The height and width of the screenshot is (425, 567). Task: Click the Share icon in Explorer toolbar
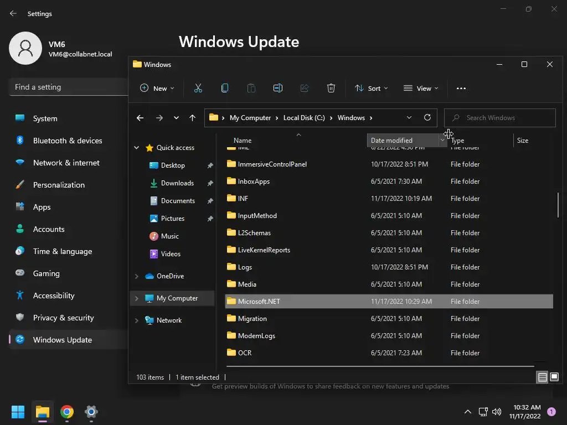point(305,88)
